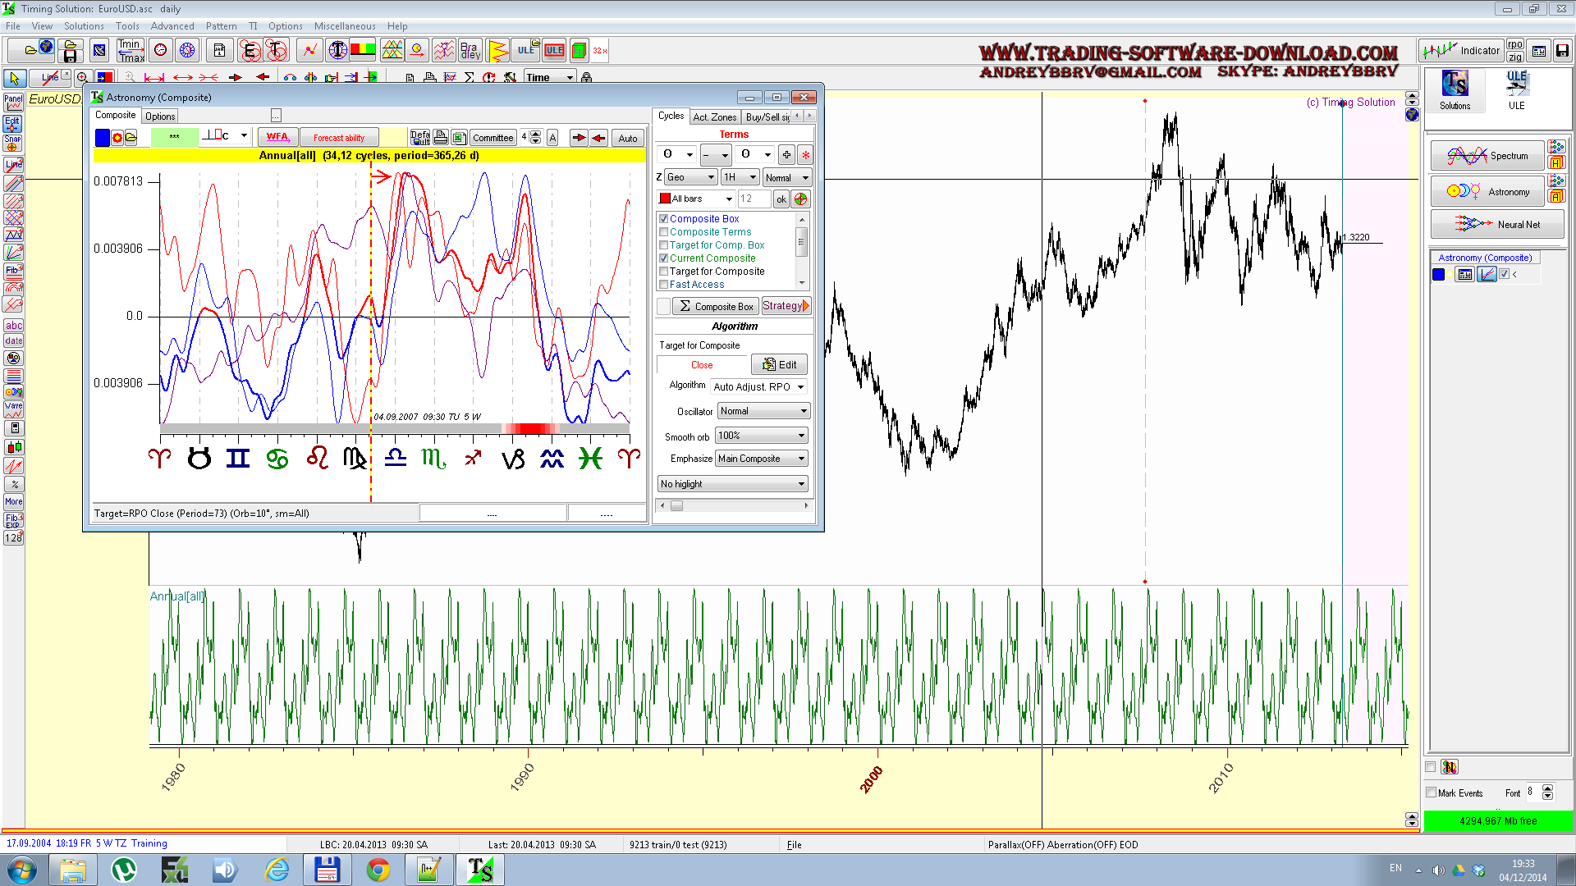Switch to the Act. Zones tab

(x=714, y=117)
